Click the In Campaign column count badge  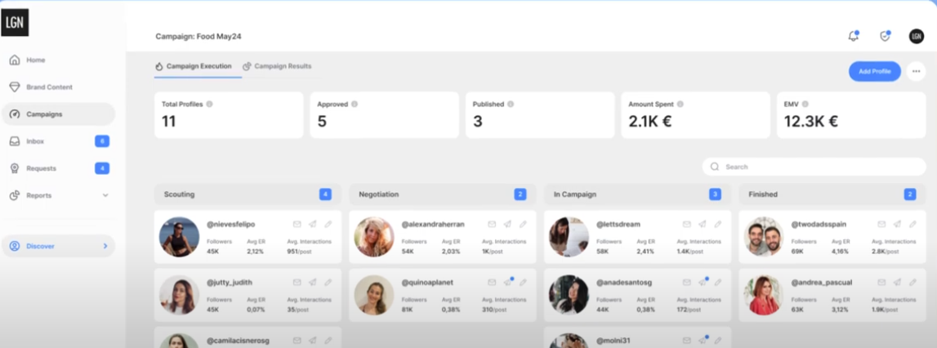coord(715,194)
